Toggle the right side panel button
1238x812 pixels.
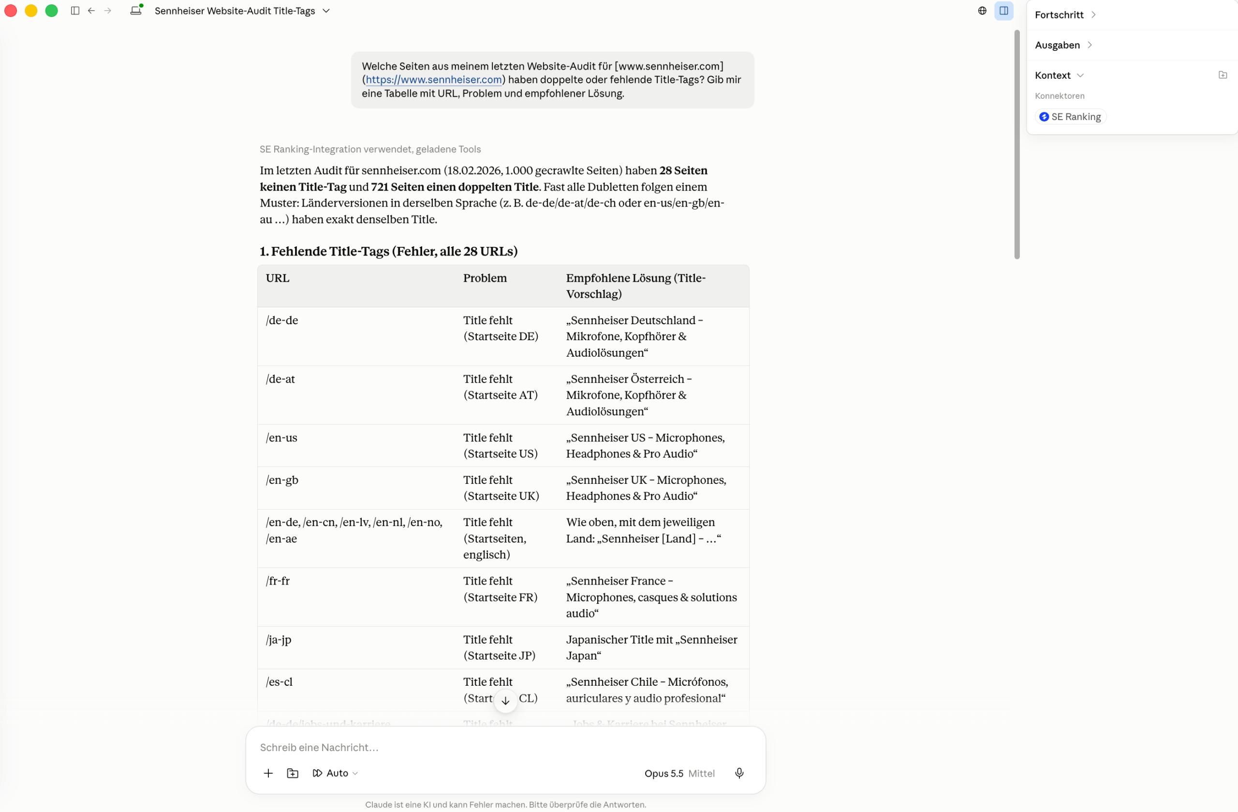tap(1003, 11)
